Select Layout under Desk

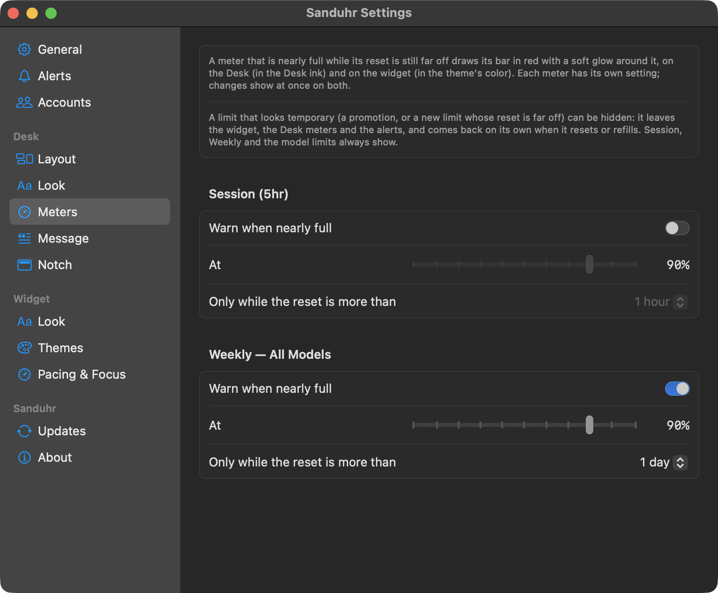pos(90,159)
